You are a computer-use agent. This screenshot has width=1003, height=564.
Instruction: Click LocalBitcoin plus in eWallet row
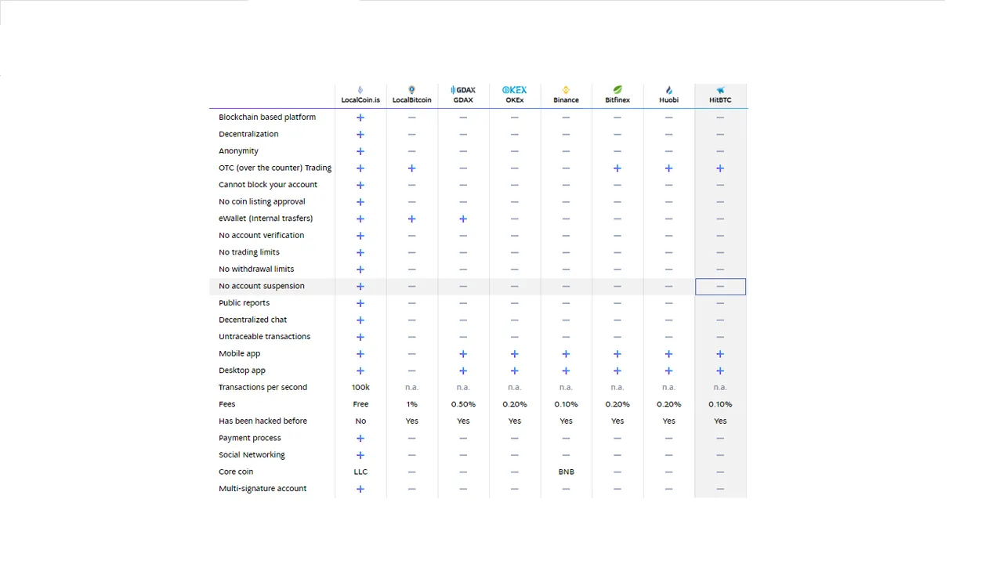click(x=412, y=219)
